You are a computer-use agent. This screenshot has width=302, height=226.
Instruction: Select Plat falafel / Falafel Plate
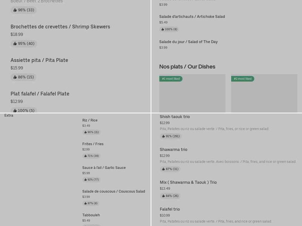(x=40, y=94)
